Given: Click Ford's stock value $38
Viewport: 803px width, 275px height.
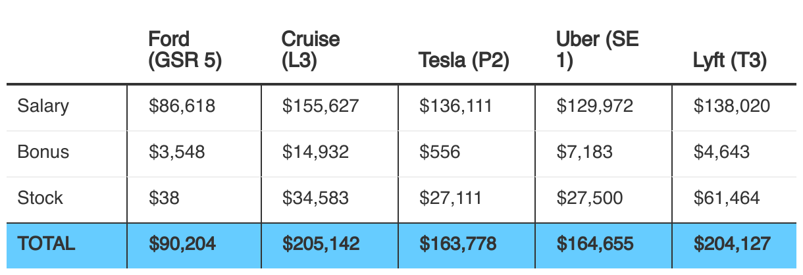Looking at the screenshot, I should [163, 198].
